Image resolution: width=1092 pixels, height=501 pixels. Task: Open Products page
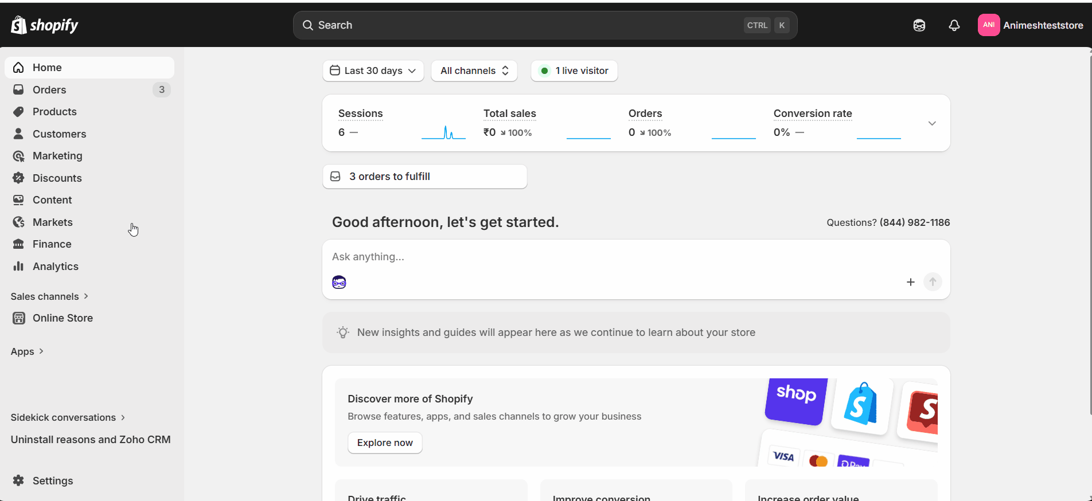tap(89, 112)
